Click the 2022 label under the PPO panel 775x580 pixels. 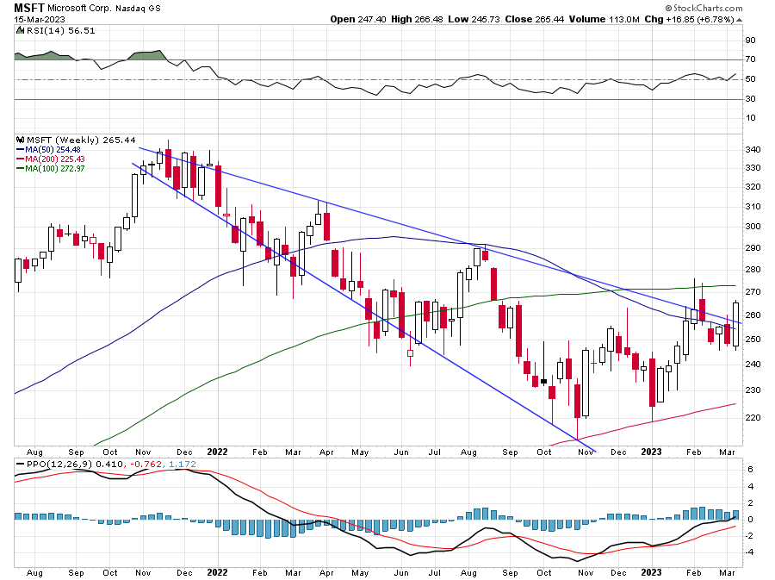click(x=218, y=572)
